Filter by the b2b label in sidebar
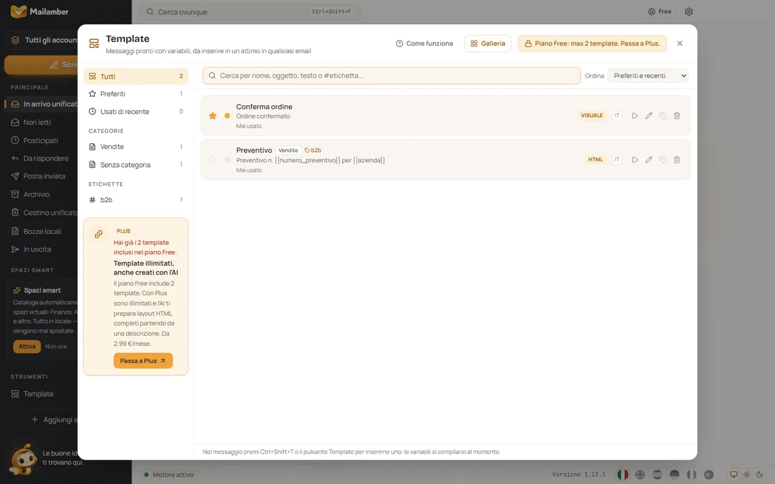The height and width of the screenshot is (484, 775). click(x=136, y=200)
